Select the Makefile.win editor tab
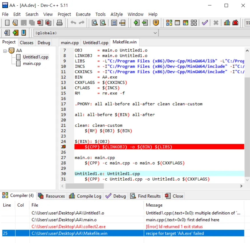This screenshot has width=250, height=243. coord(125,42)
